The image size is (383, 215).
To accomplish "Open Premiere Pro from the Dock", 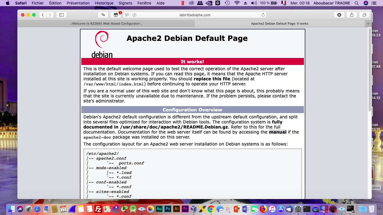I will 185,209.
